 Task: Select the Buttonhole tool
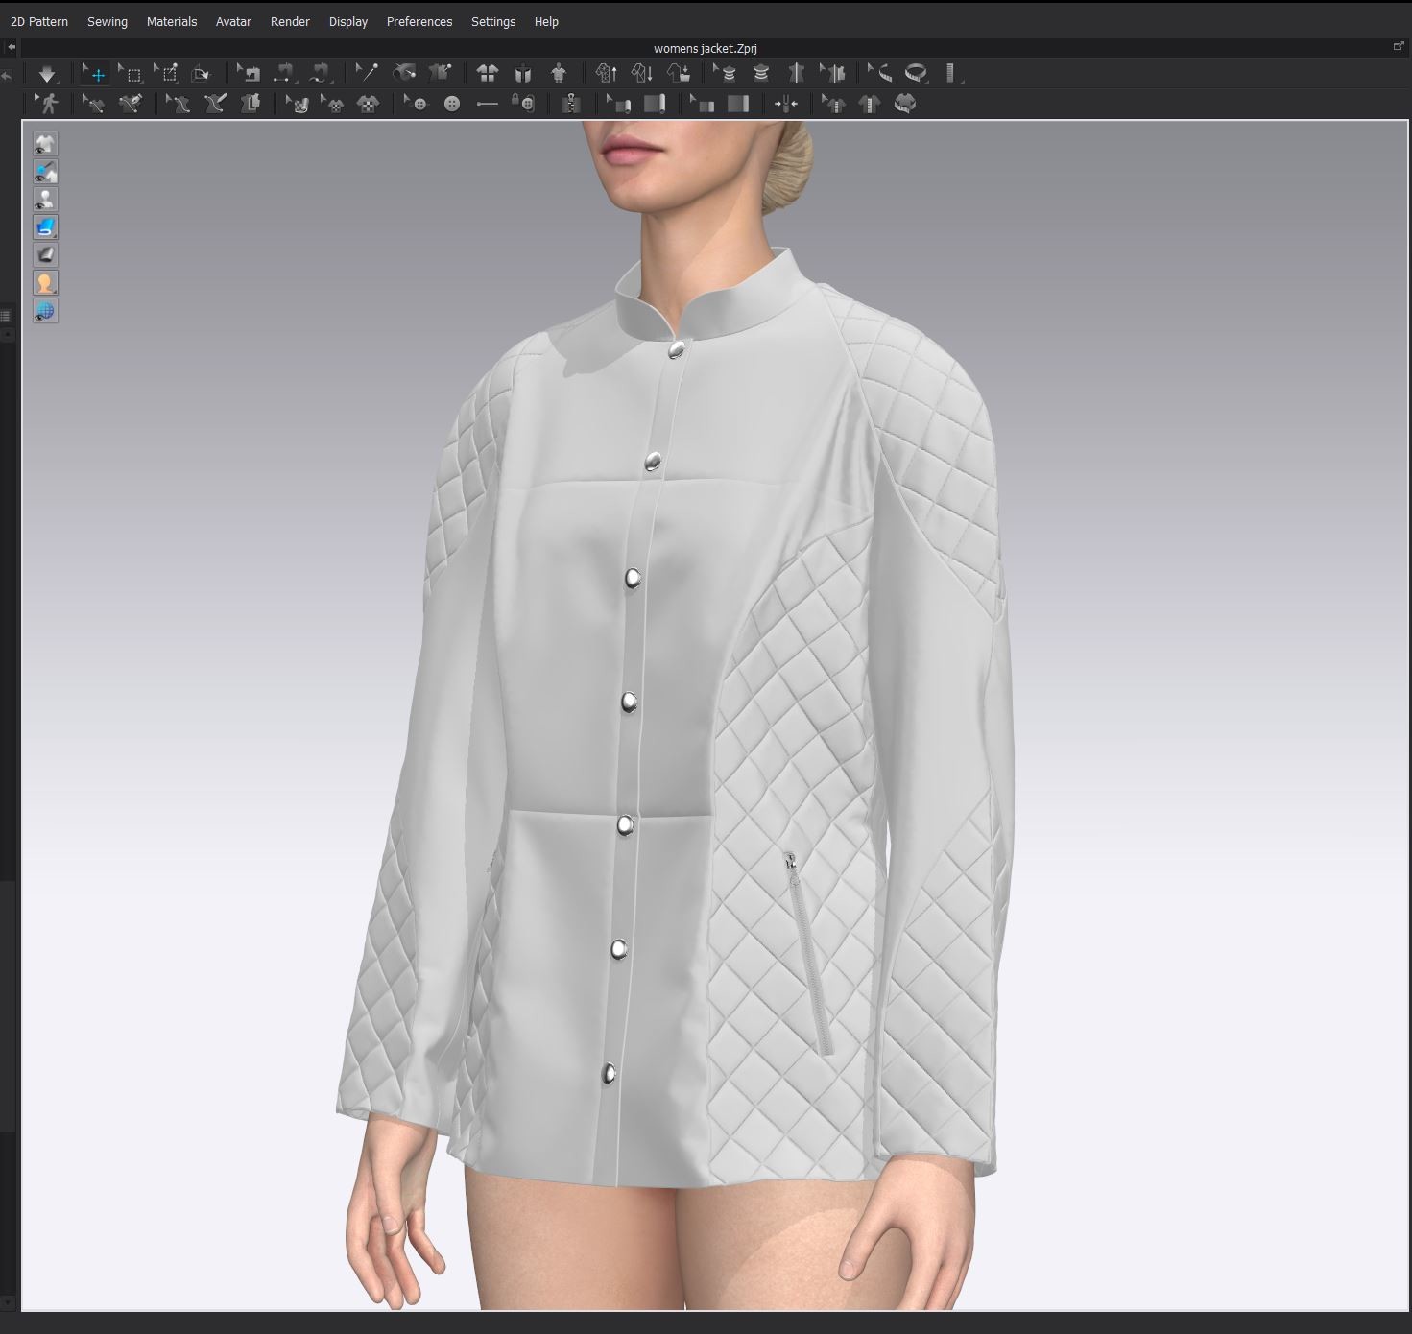pos(489,103)
